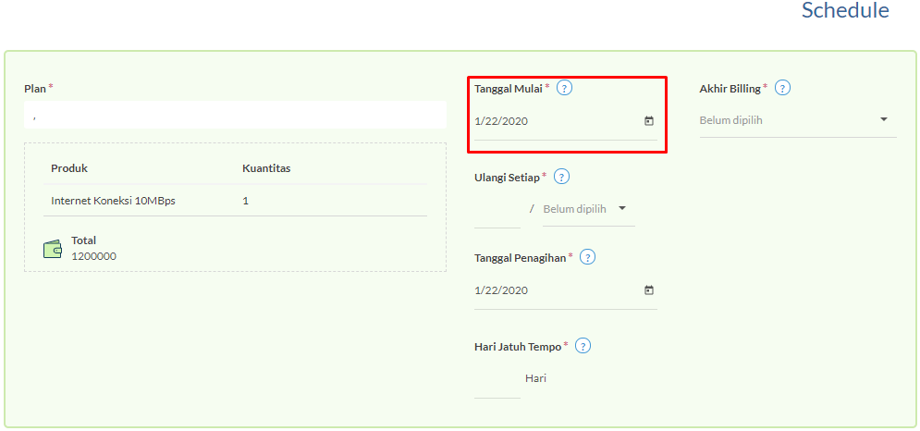Screen dimensions: 920x431
Task: Click help icon next to Akhir Billing
Action: coord(783,88)
